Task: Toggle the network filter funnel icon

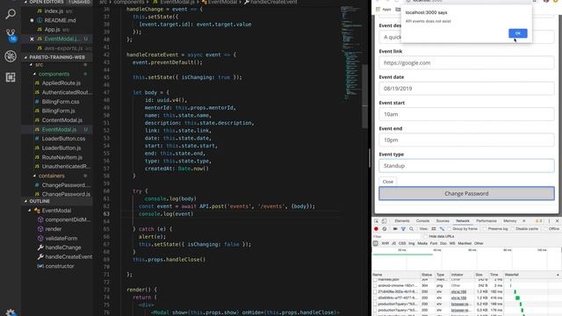Action: tap(403, 228)
